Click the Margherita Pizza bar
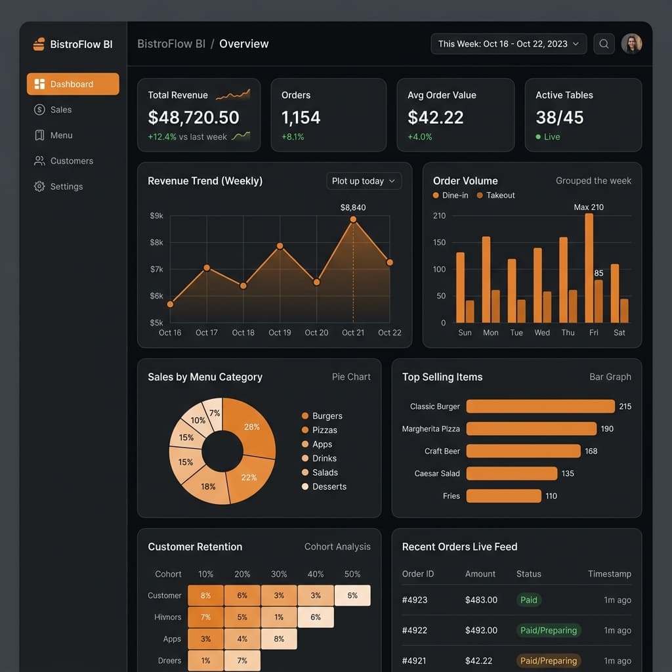 pyautogui.click(x=532, y=429)
